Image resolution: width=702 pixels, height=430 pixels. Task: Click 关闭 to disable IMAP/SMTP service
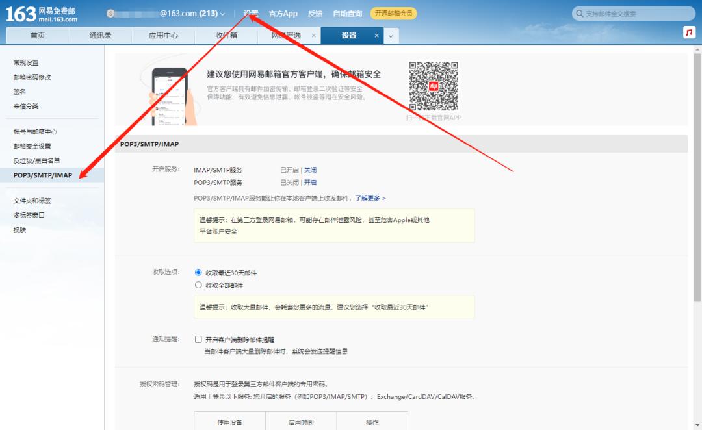click(310, 169)
